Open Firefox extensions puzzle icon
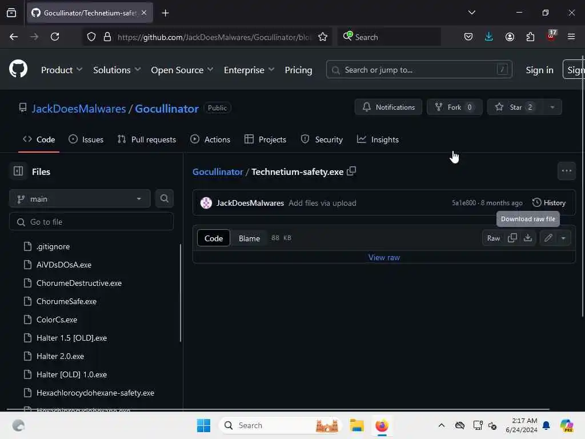585x439 pixels. [x=530, y=37]
